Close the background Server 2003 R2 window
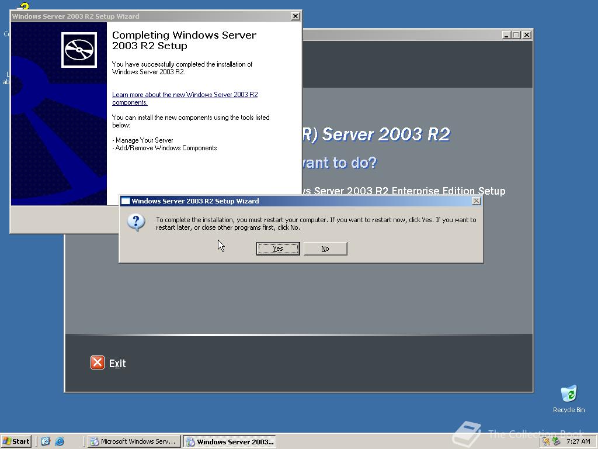This screenshot has width=598, height=449. 527,34
